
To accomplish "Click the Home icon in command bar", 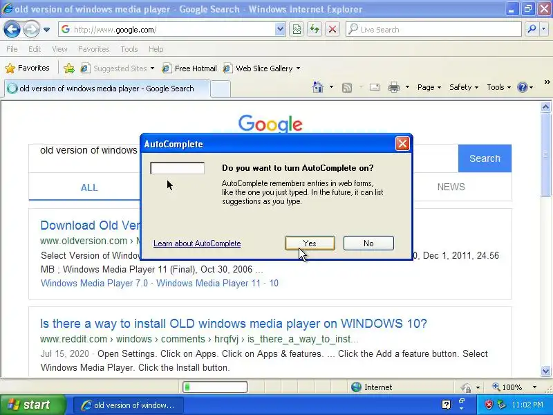I will tap(318, 87).
